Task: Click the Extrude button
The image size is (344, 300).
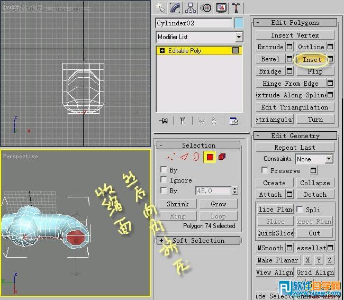Action: tap(270, 47)
